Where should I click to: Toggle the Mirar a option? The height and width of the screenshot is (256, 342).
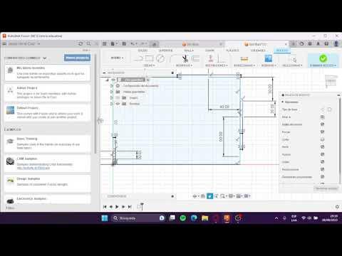[322, 117]
